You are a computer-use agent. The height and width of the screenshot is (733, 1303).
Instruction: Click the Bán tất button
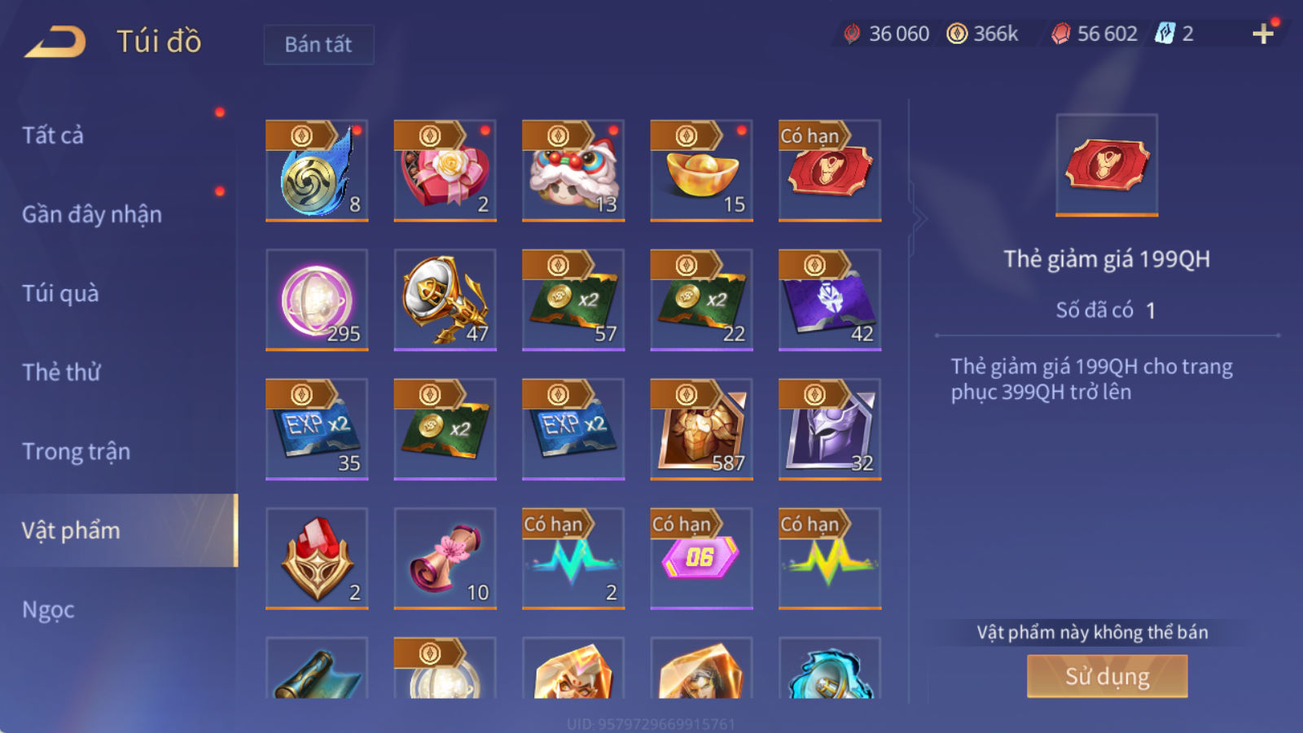[x=318, y=44]
